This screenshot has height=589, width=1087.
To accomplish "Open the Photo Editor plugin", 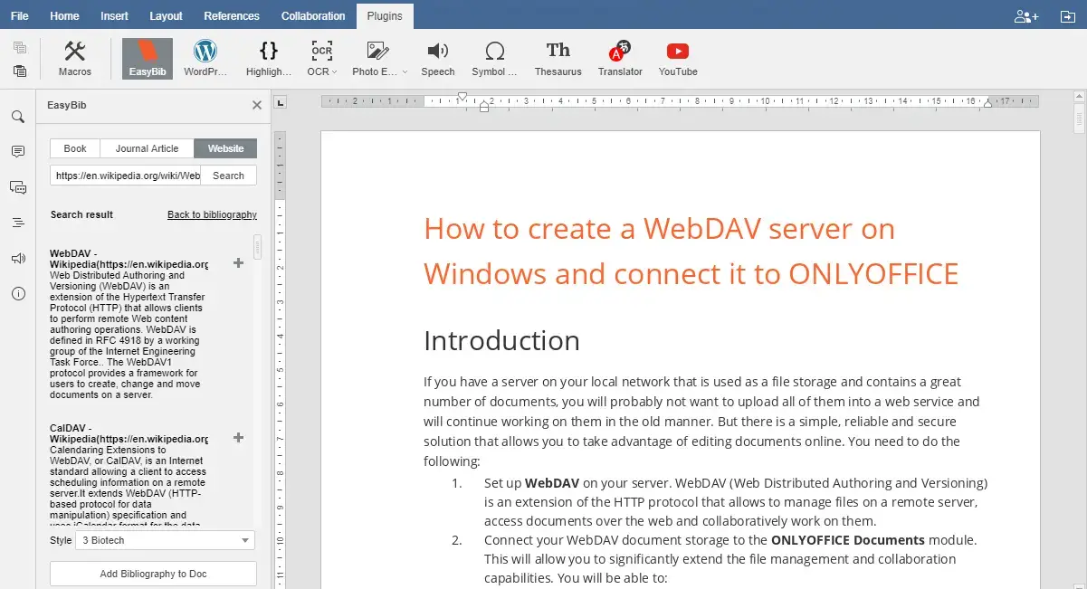I will [379, 59].
